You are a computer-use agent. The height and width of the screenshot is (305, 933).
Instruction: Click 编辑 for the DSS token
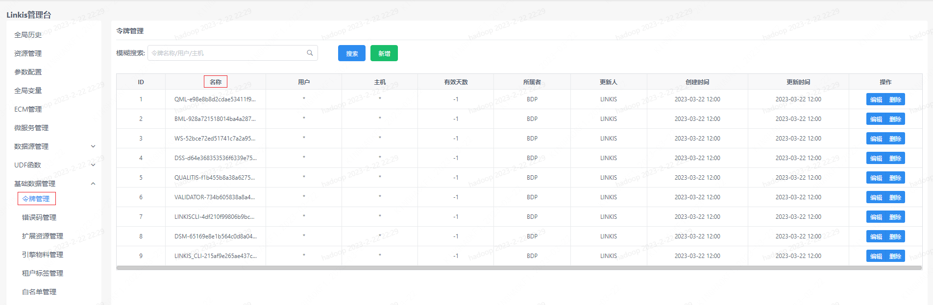(876, 158)
